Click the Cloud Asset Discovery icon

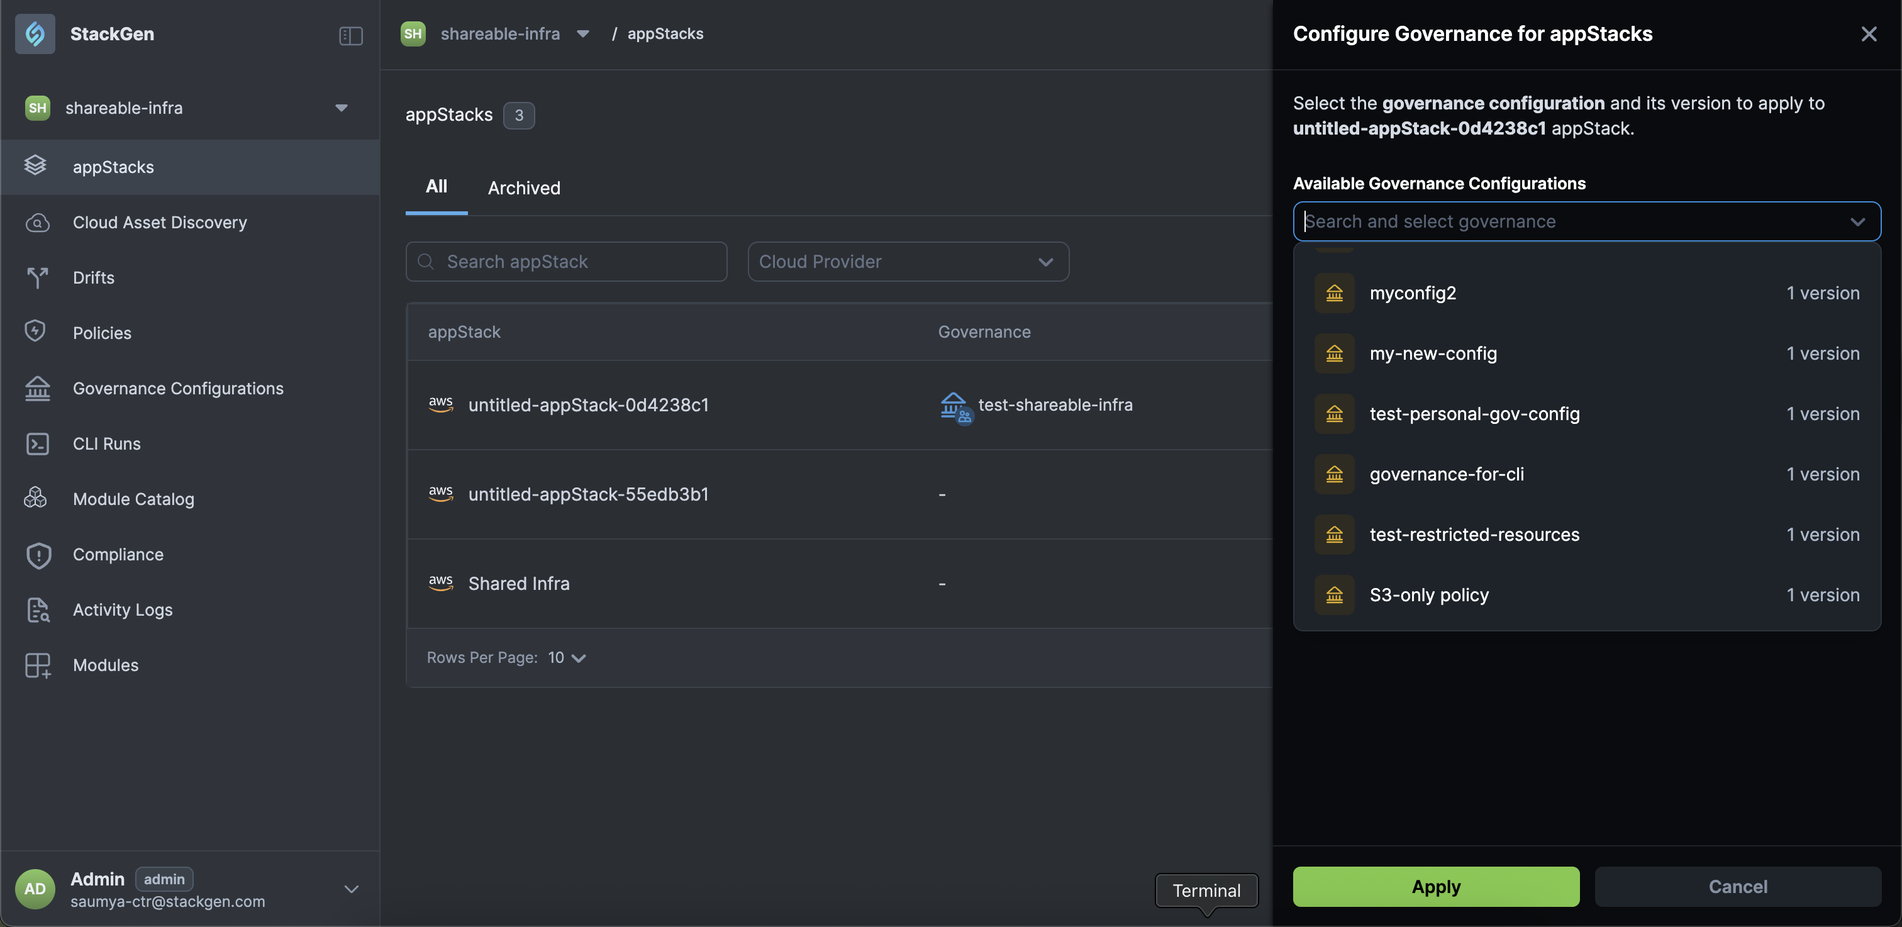pyautogui.click(x=37, y=222)
